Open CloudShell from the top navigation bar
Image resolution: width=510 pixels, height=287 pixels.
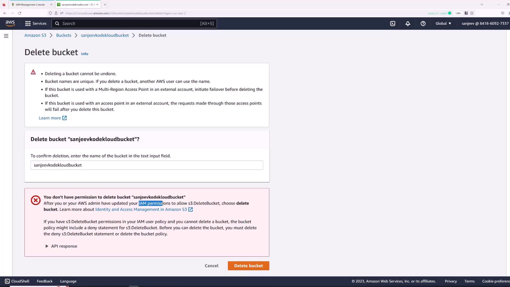point(393,23)
